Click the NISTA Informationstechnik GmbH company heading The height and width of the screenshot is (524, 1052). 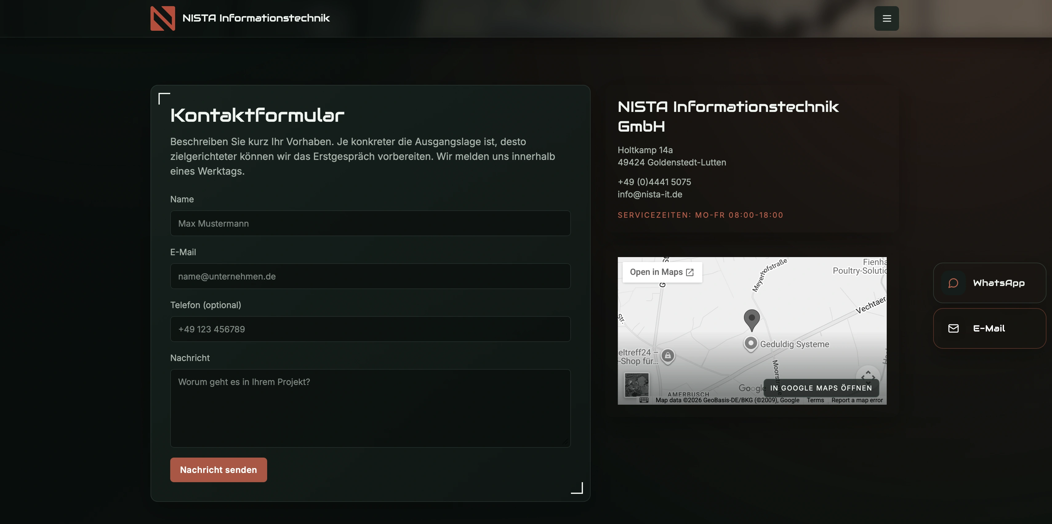click(728, 116)
